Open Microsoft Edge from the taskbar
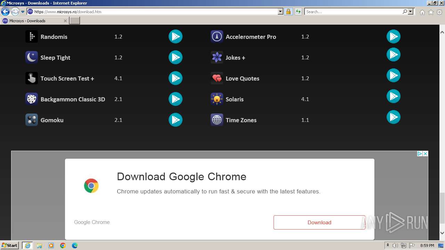The width and height of the screenshot is (445, 250). pos(75,245)
